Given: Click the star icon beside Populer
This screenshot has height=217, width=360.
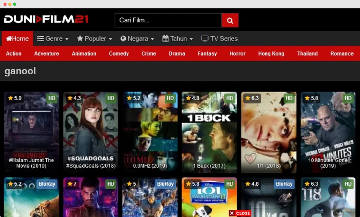Looking at the screenshot, I should (x=80, y=39).
